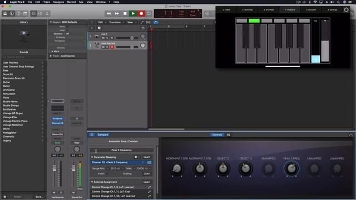Open the Tracks area View dropdown menu
The height and width of the screenshot is (200, 356).
[x=131, y=22]
